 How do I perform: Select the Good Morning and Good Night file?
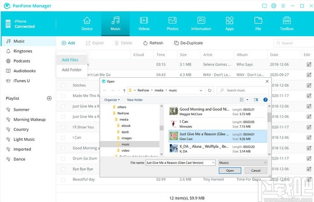218,112
